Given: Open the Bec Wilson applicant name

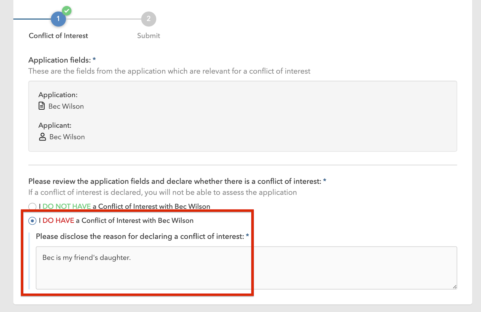Looking at the screenshot, I should (67, 137).
